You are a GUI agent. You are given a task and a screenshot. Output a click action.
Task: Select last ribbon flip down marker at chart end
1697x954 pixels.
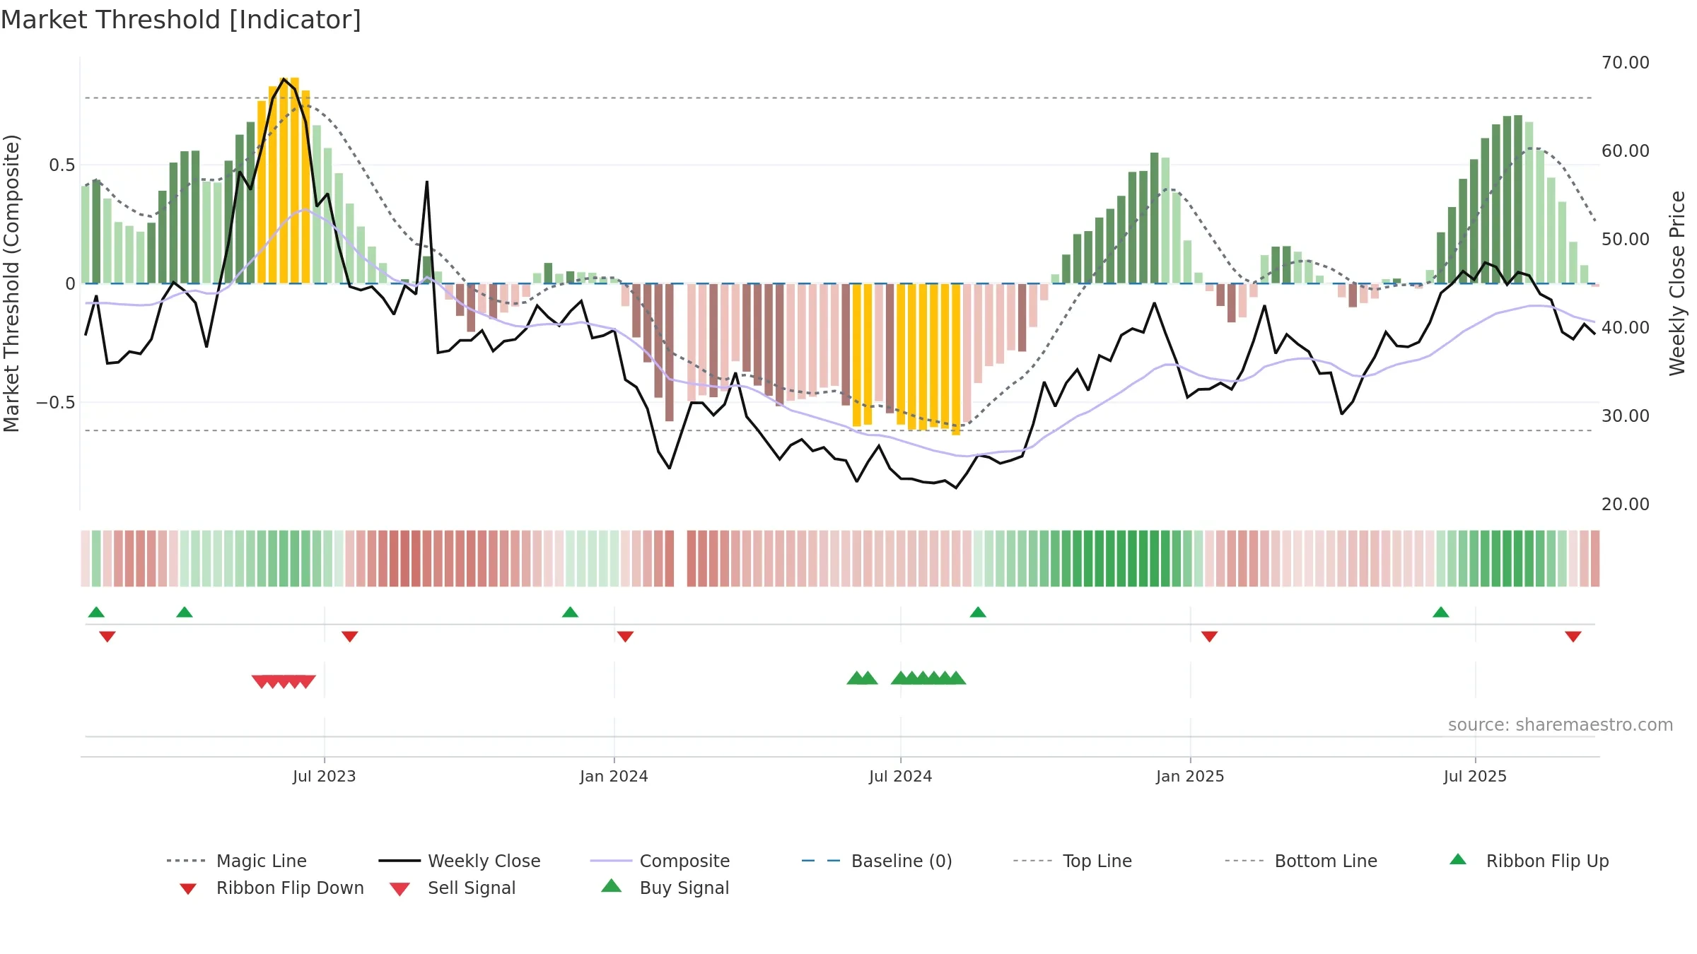[1573, 637]
